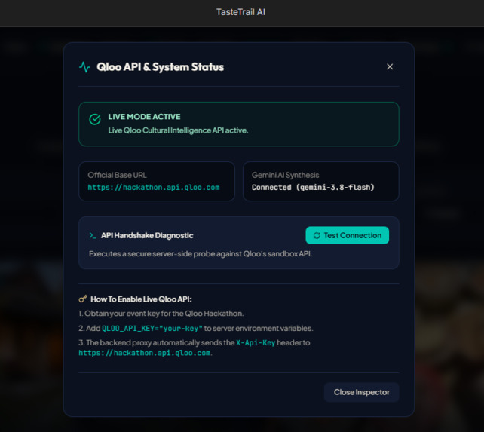Click the Test Connection button
The width and height of the screenshot is (484, 432).
coord(348,235)
